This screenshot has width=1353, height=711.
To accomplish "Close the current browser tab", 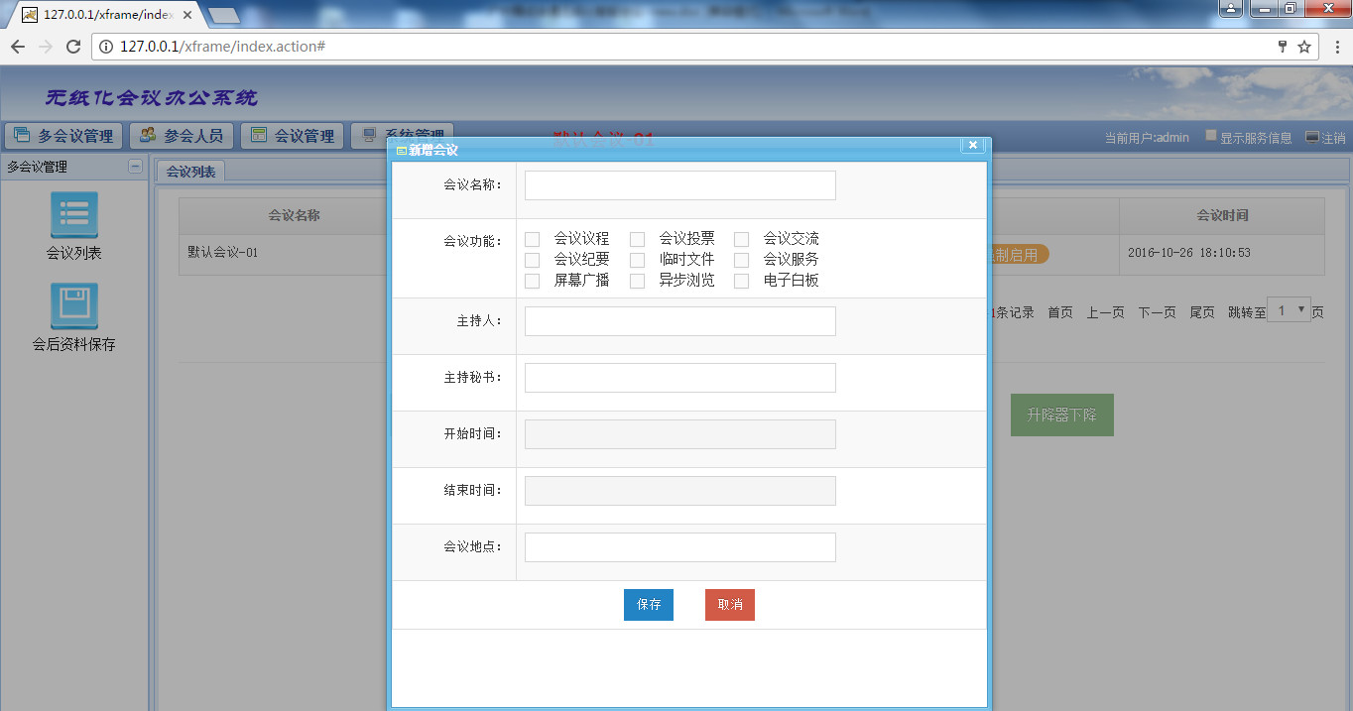I will [187, 15].
